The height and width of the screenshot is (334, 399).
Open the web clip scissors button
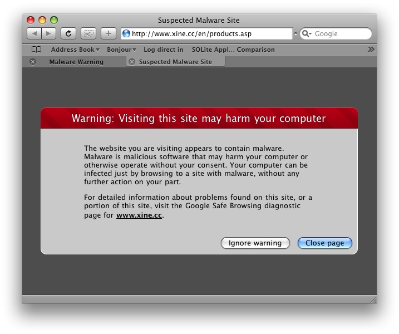[88, 33]
